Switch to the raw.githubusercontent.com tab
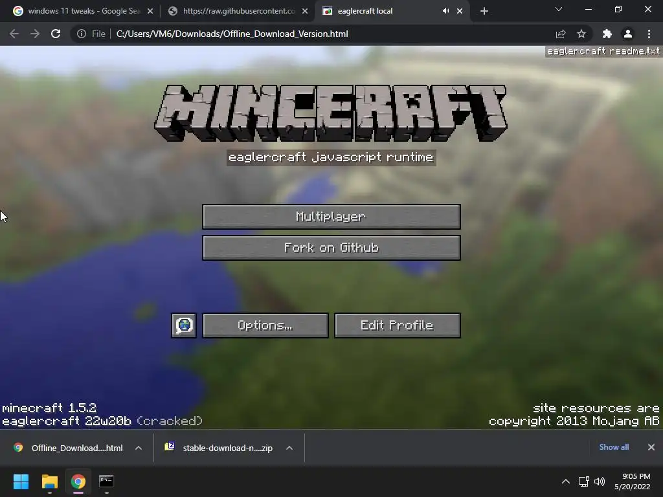Screen dimensions: 663x497 pyautogui.click(x=238, y=11)
